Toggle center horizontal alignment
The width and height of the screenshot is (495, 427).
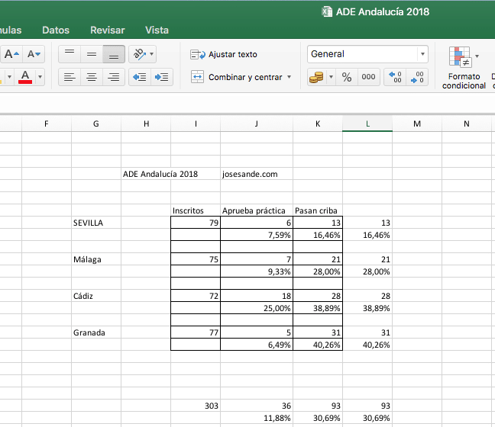[x=92, y=77]
